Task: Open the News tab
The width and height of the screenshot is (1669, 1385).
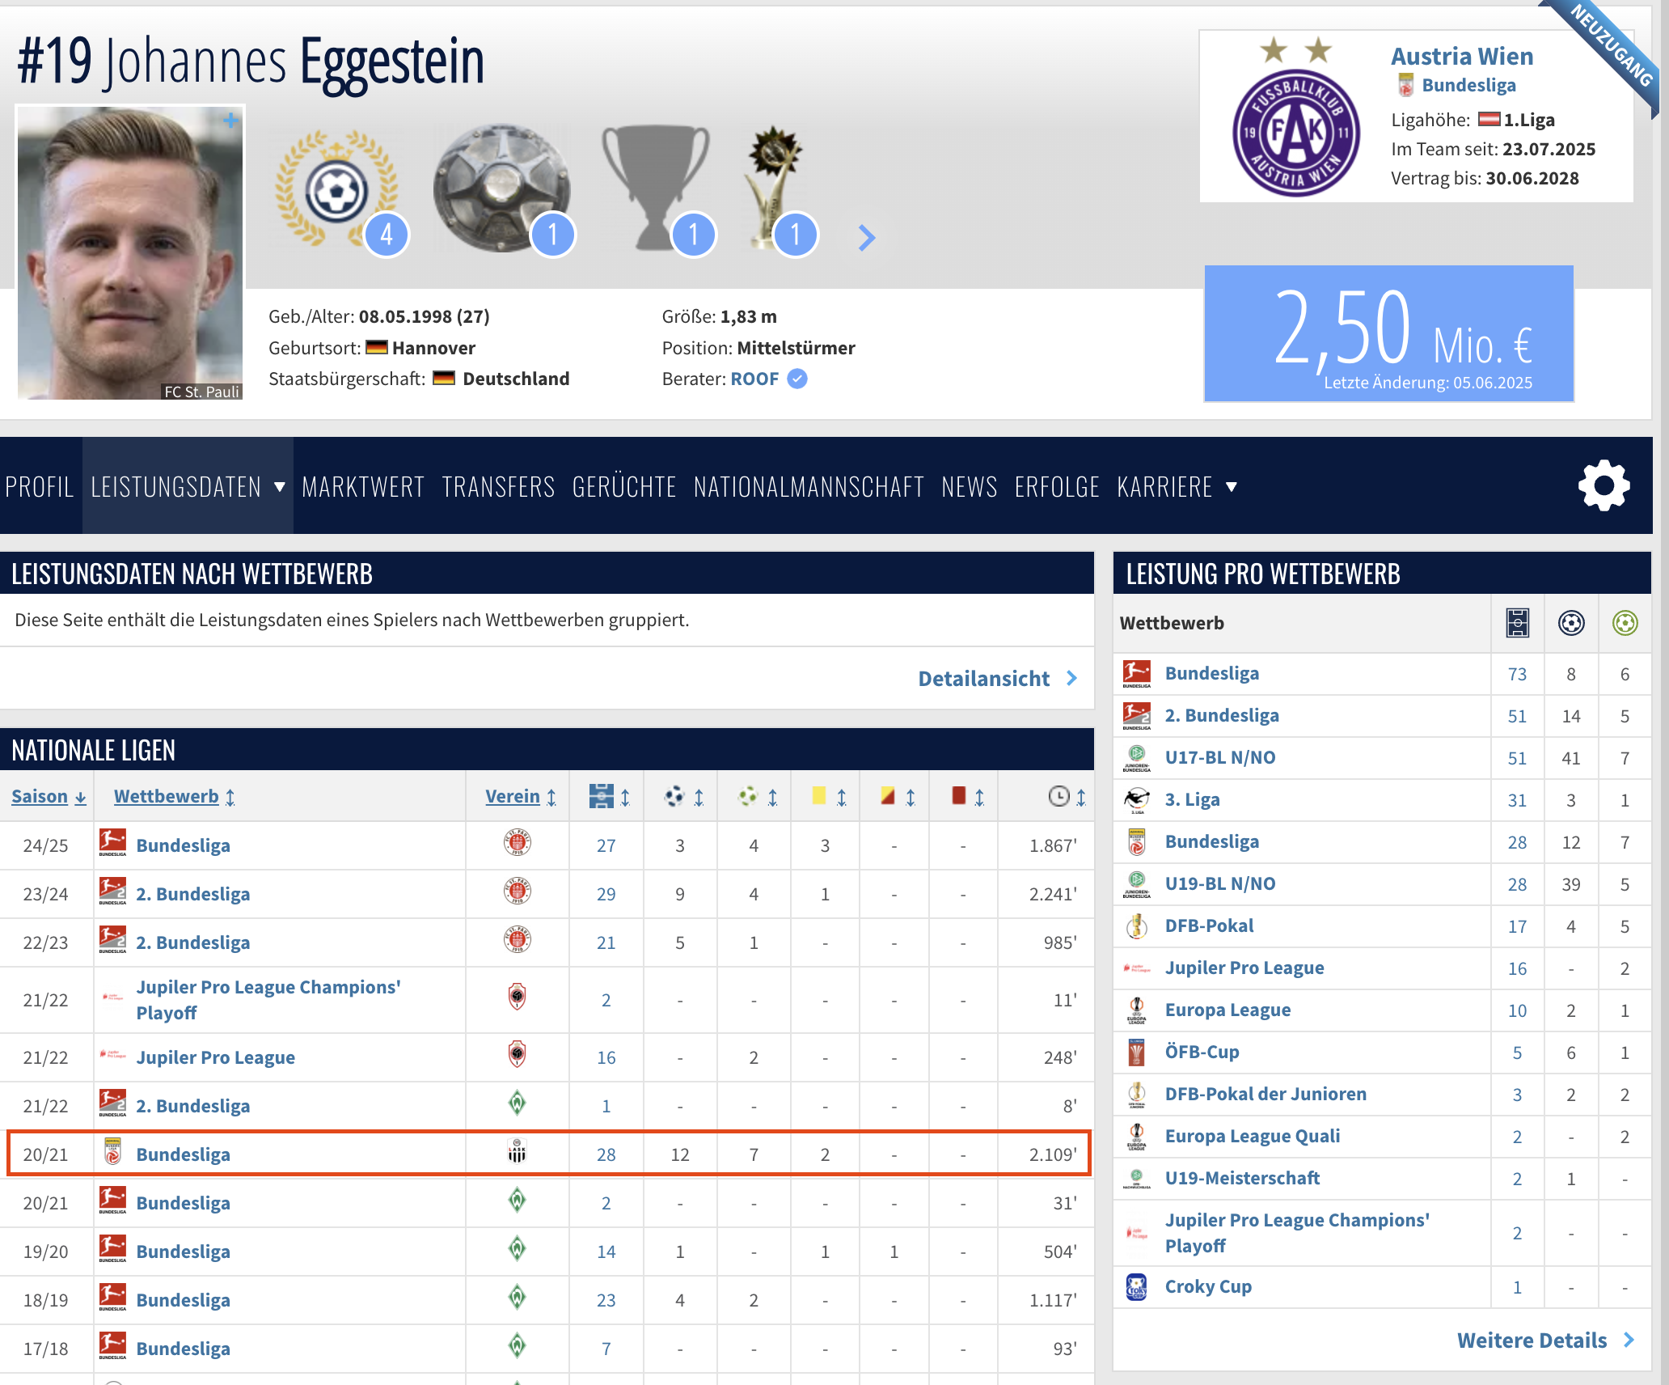Action: point(969,486)
